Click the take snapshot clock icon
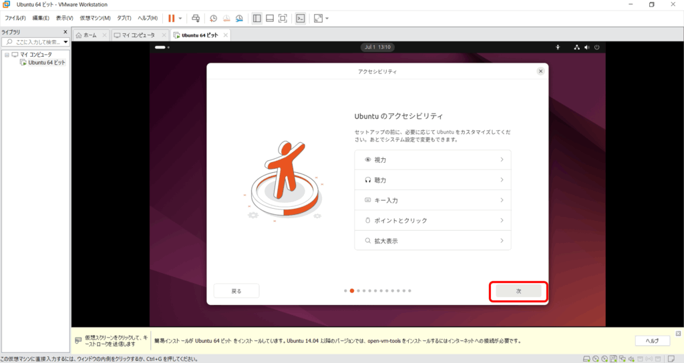 point(213,18)
